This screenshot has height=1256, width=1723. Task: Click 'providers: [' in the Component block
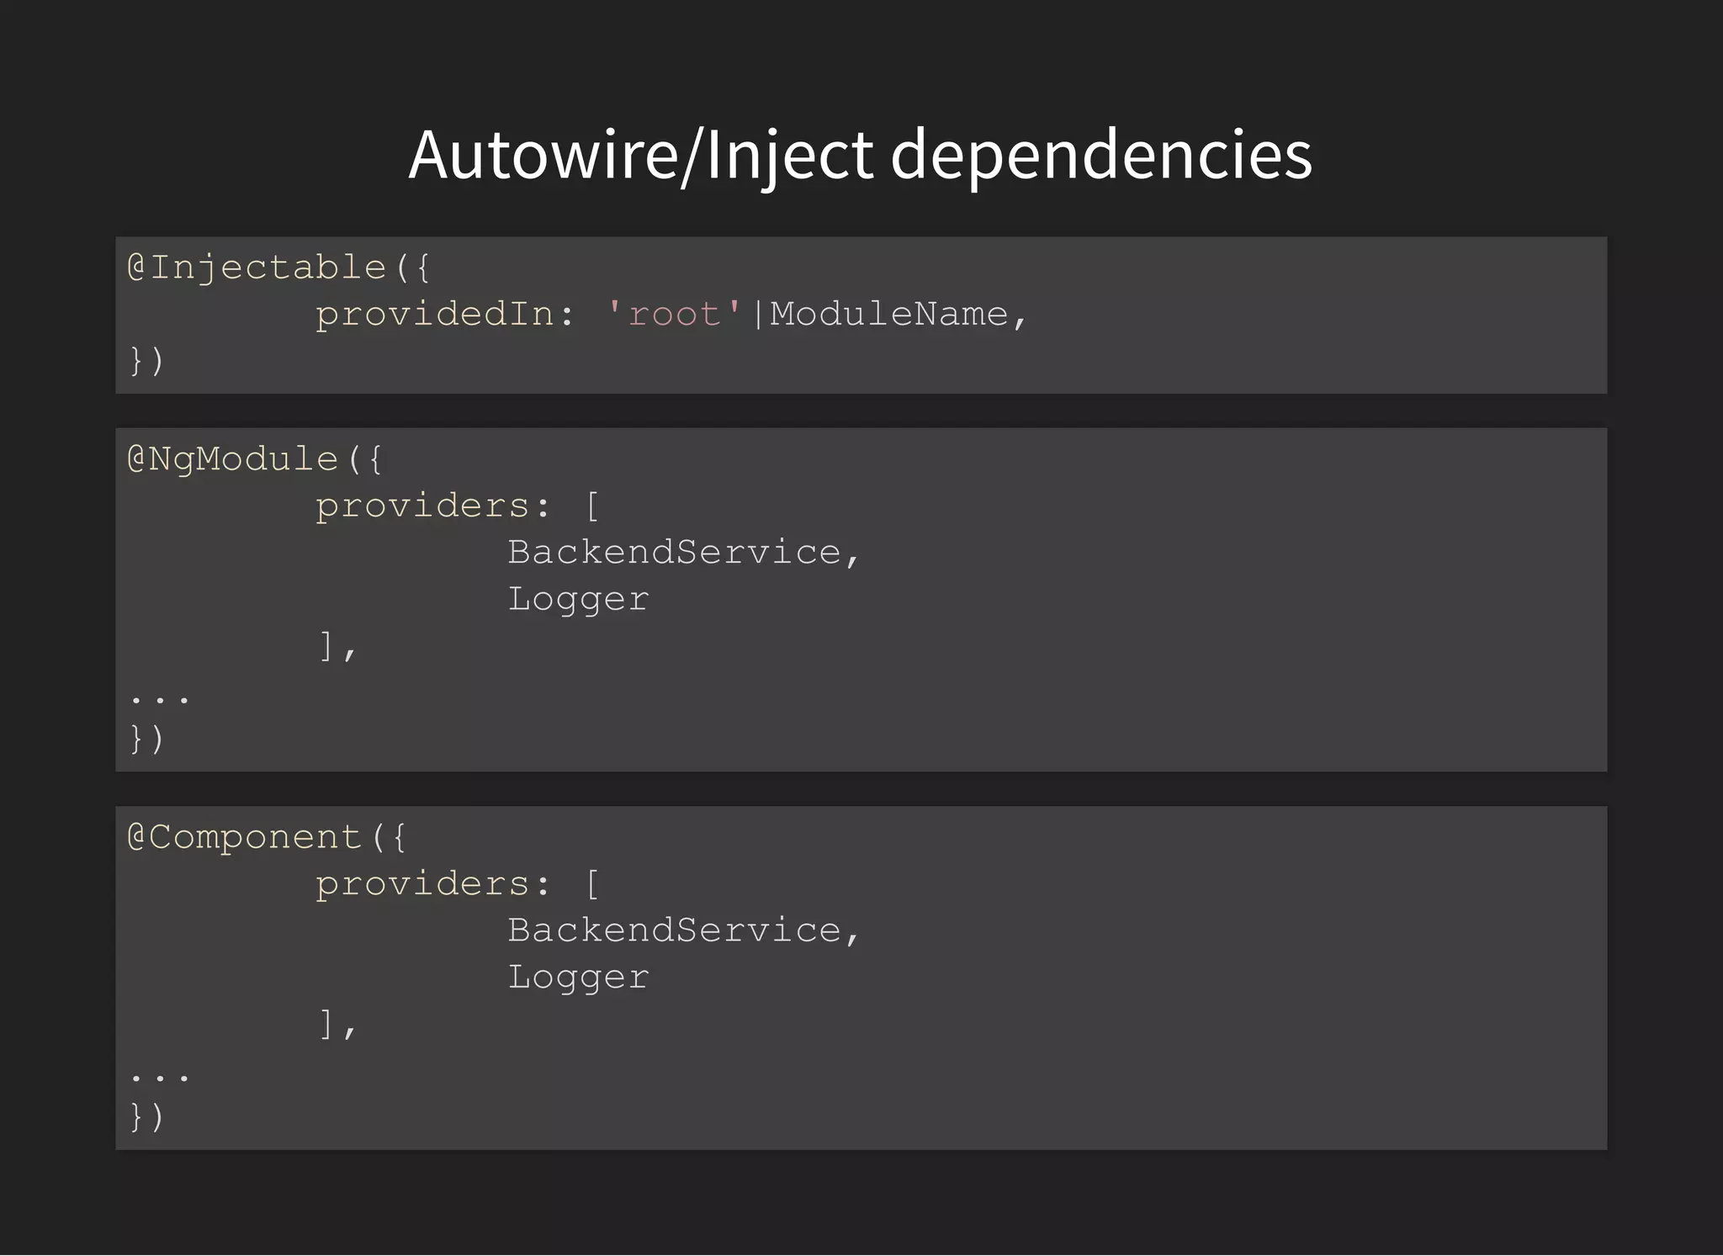pos(458,884)
